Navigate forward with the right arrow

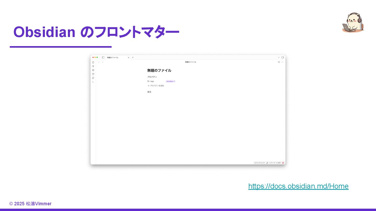[x=102, y=62]
